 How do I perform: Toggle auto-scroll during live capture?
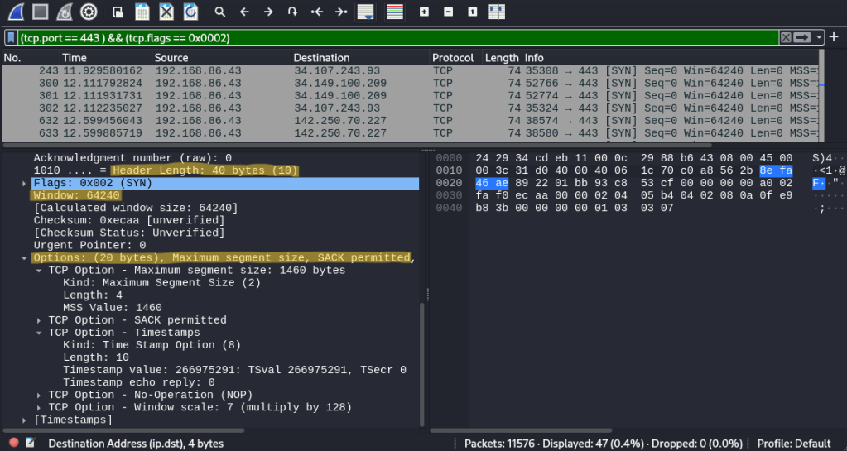pos(365,12)
